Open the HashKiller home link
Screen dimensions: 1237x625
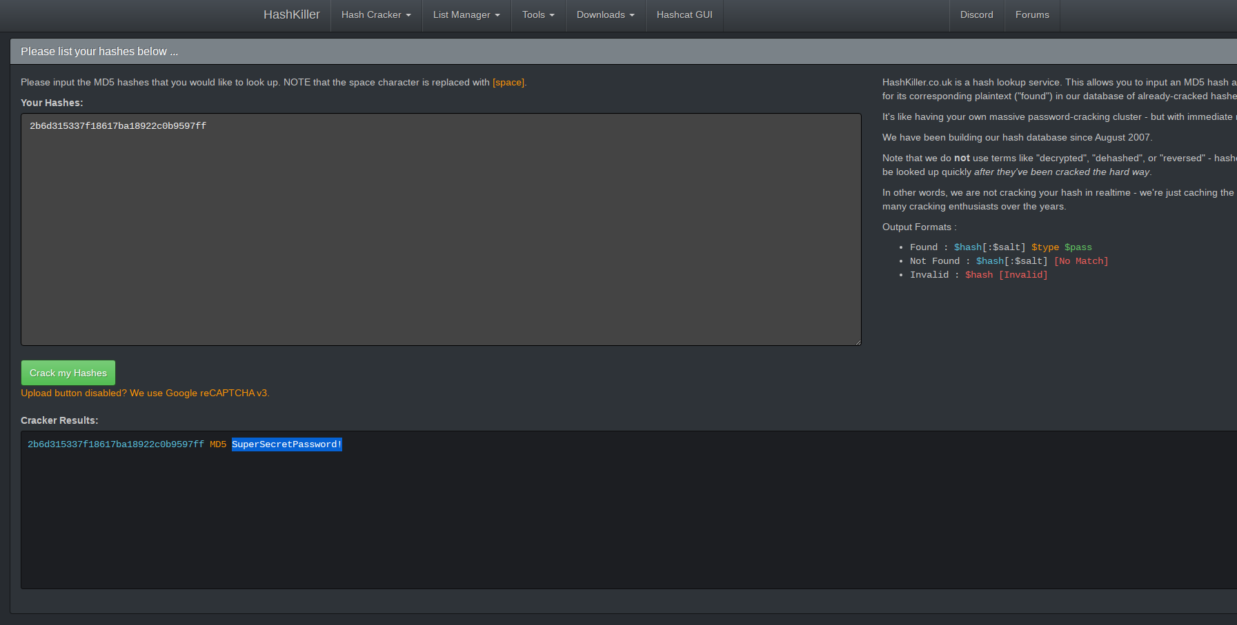coord(291,14)
